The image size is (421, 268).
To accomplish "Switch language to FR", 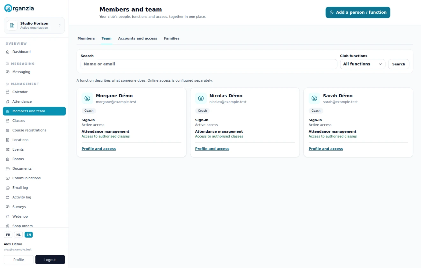I will coord(8,235).
